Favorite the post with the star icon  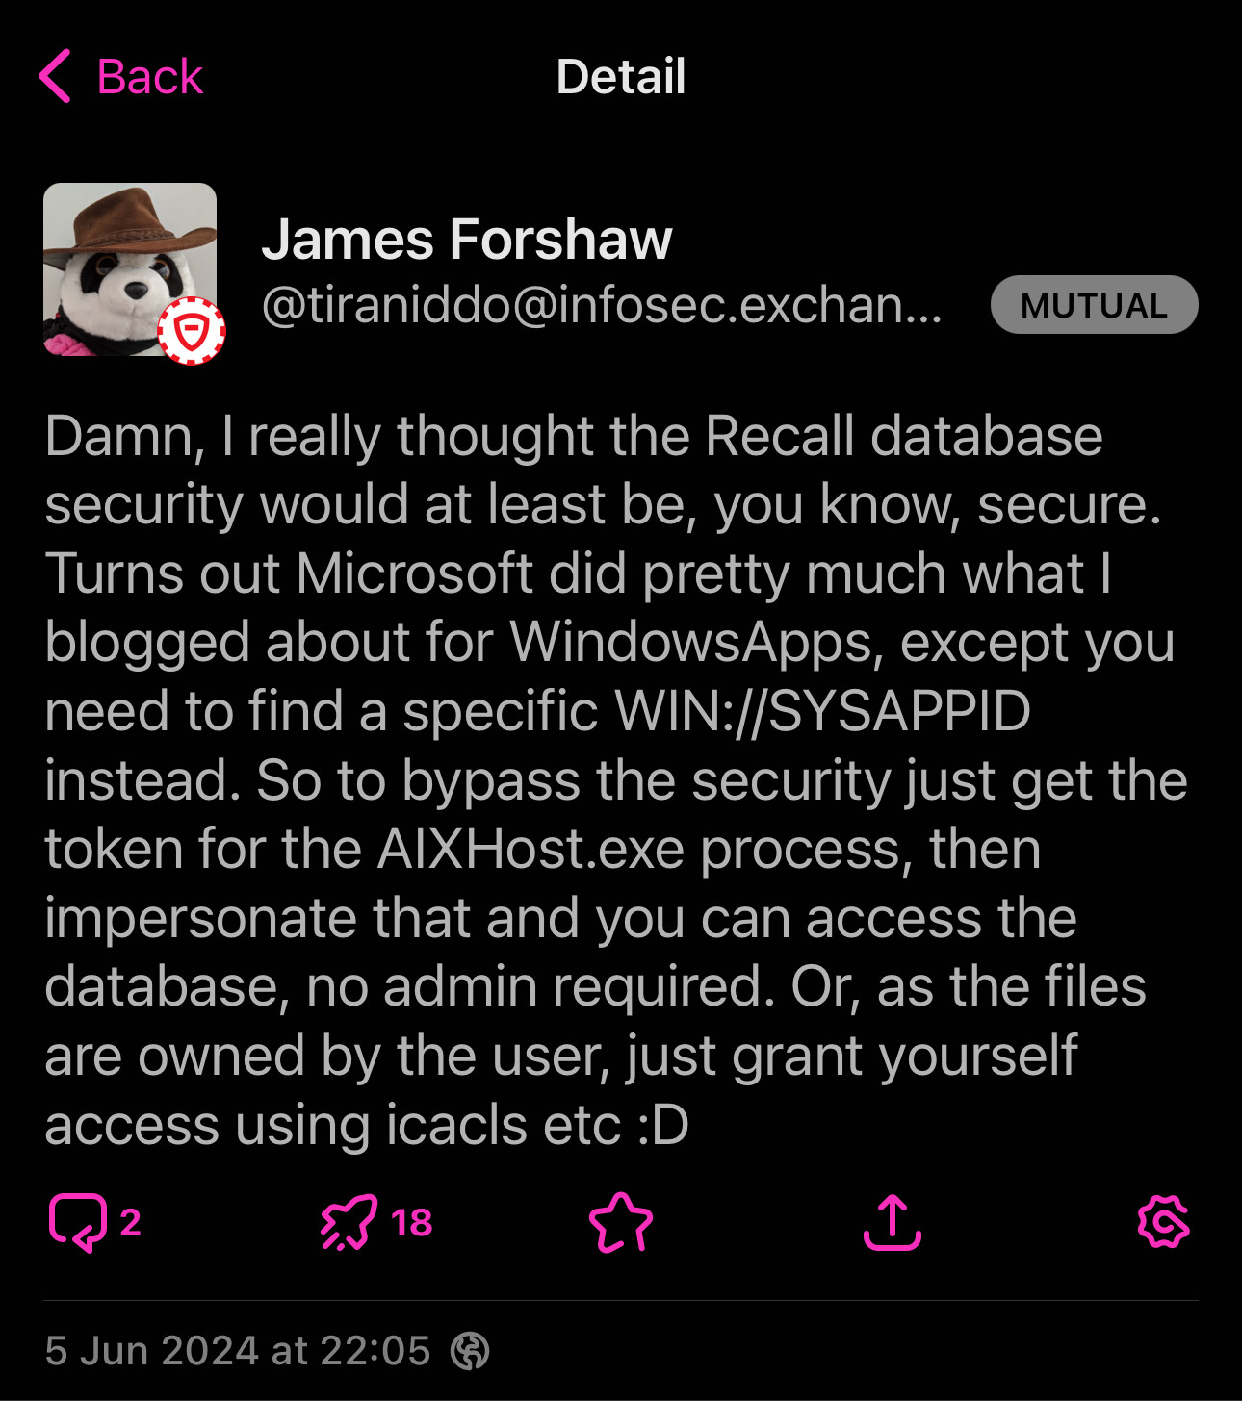tap(621, 1222)
